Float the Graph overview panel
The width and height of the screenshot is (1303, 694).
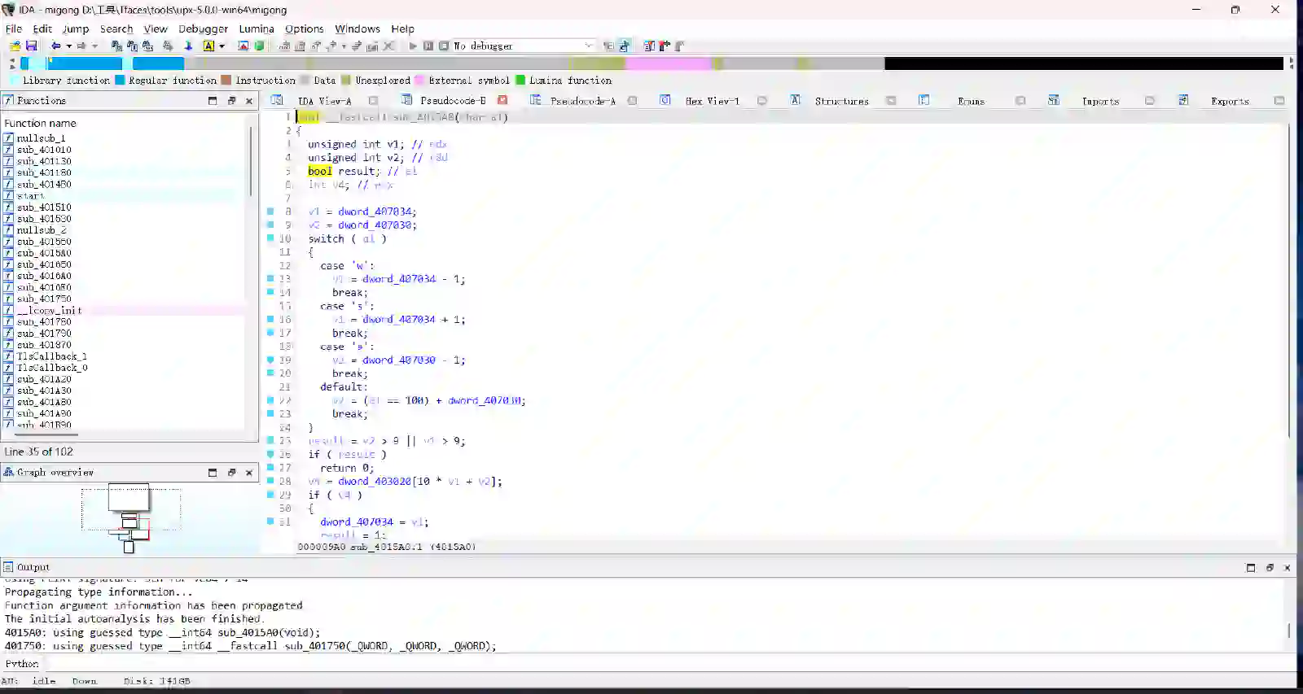[x=231, y=473]
